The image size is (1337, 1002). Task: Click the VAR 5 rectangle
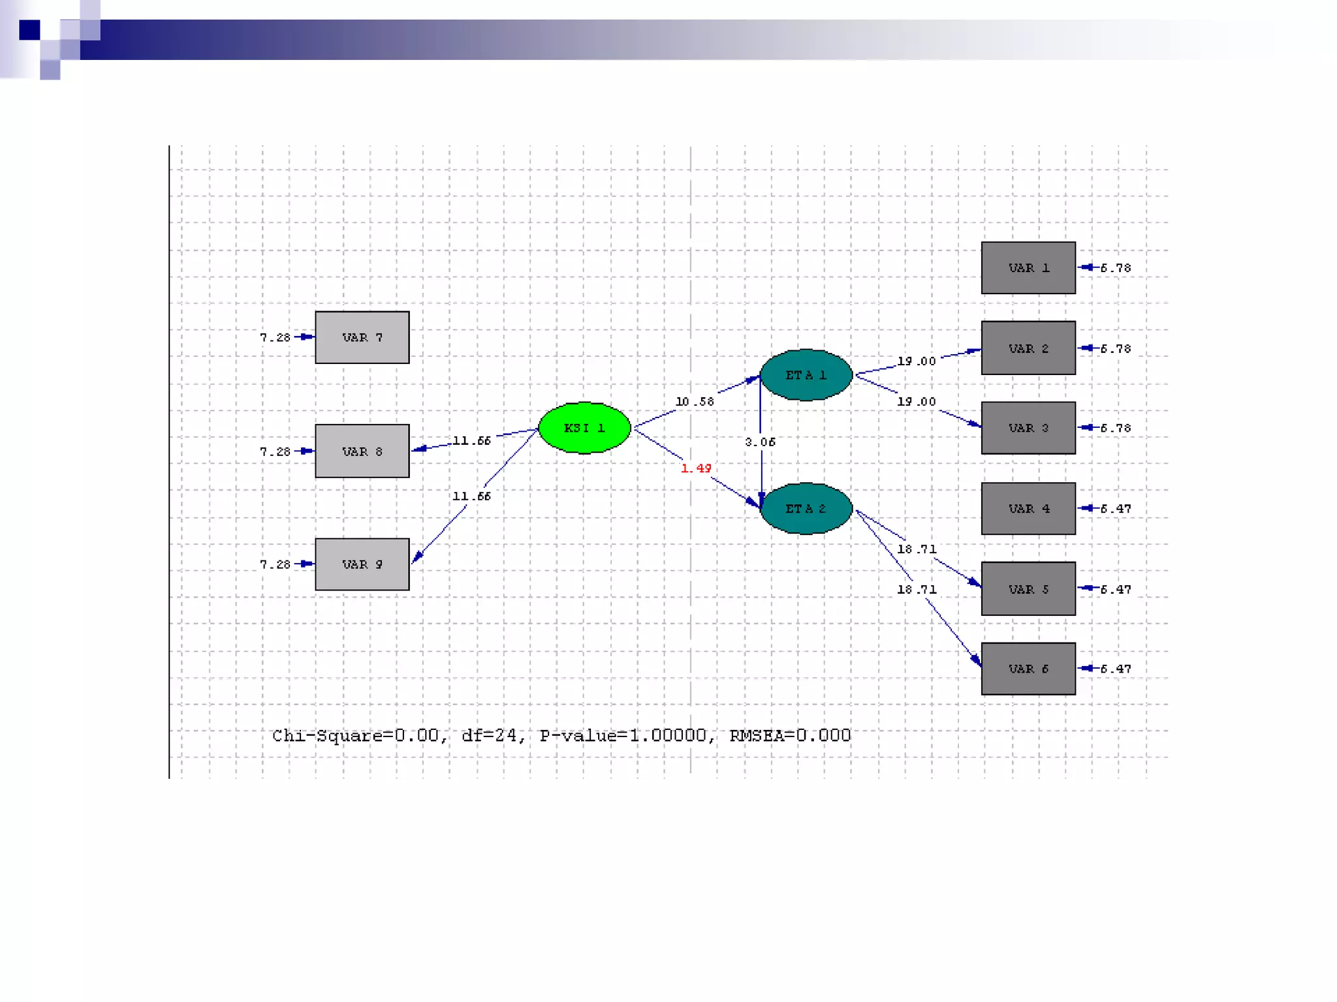pyautogui.click(x=1028, y=589)
